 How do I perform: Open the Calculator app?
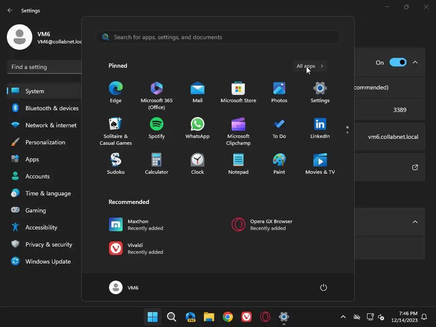click(x=157, y=164)
